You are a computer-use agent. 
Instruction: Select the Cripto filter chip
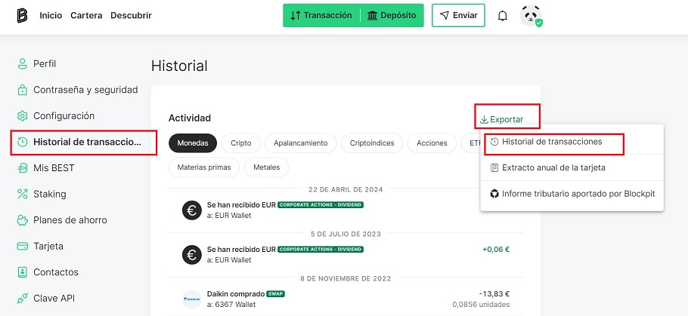(x=241, y=143)
